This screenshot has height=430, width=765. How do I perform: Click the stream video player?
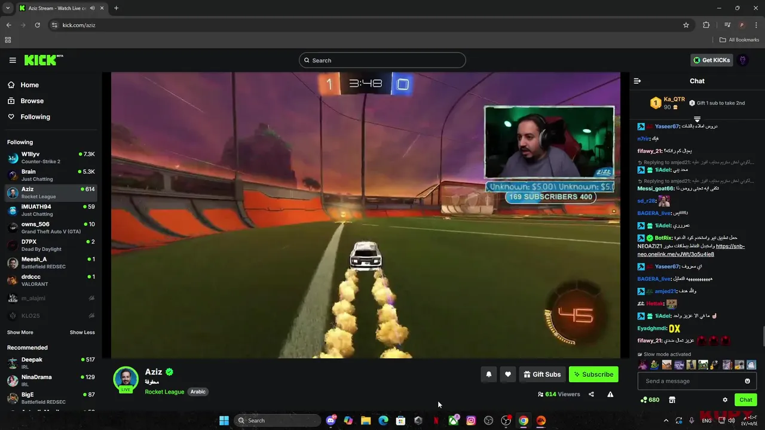pos(366,215)
